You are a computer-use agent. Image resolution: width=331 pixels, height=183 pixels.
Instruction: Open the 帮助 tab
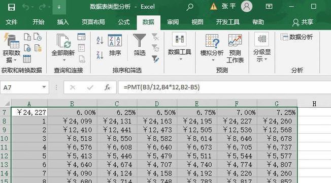coord(258,22)
